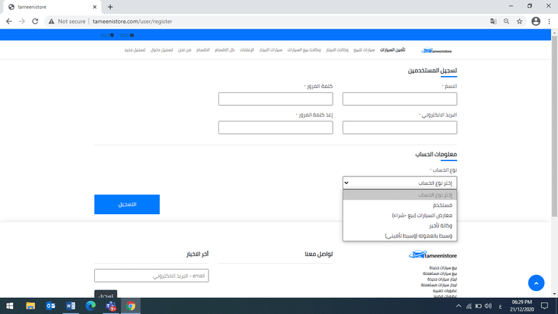Open وكالات الايجار nav menu item

pyautogui.click(x=337, y=50)
